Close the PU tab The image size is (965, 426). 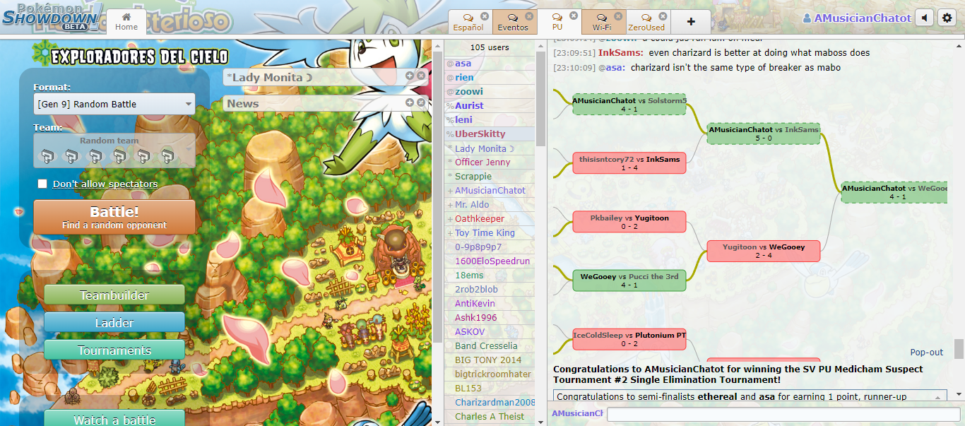[x=574, y=15]
